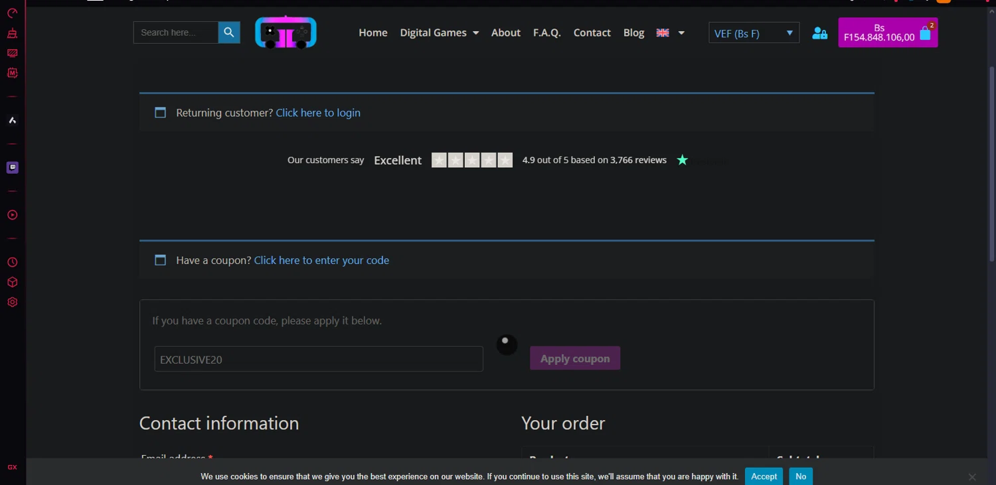996x485 pixels.
Task: Open the About page
Action: 506,33
